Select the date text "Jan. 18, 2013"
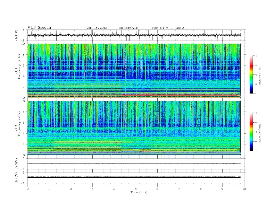275x212 pixels. coord(97,28)
